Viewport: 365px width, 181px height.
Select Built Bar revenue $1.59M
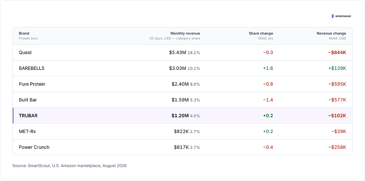pyautogui.click(x=180, y=100)
